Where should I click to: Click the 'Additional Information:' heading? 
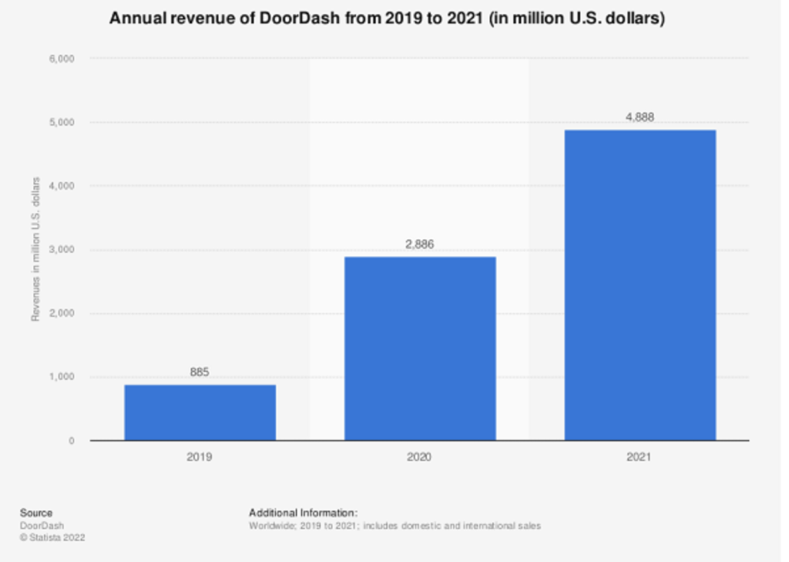[x=303, y=513]
